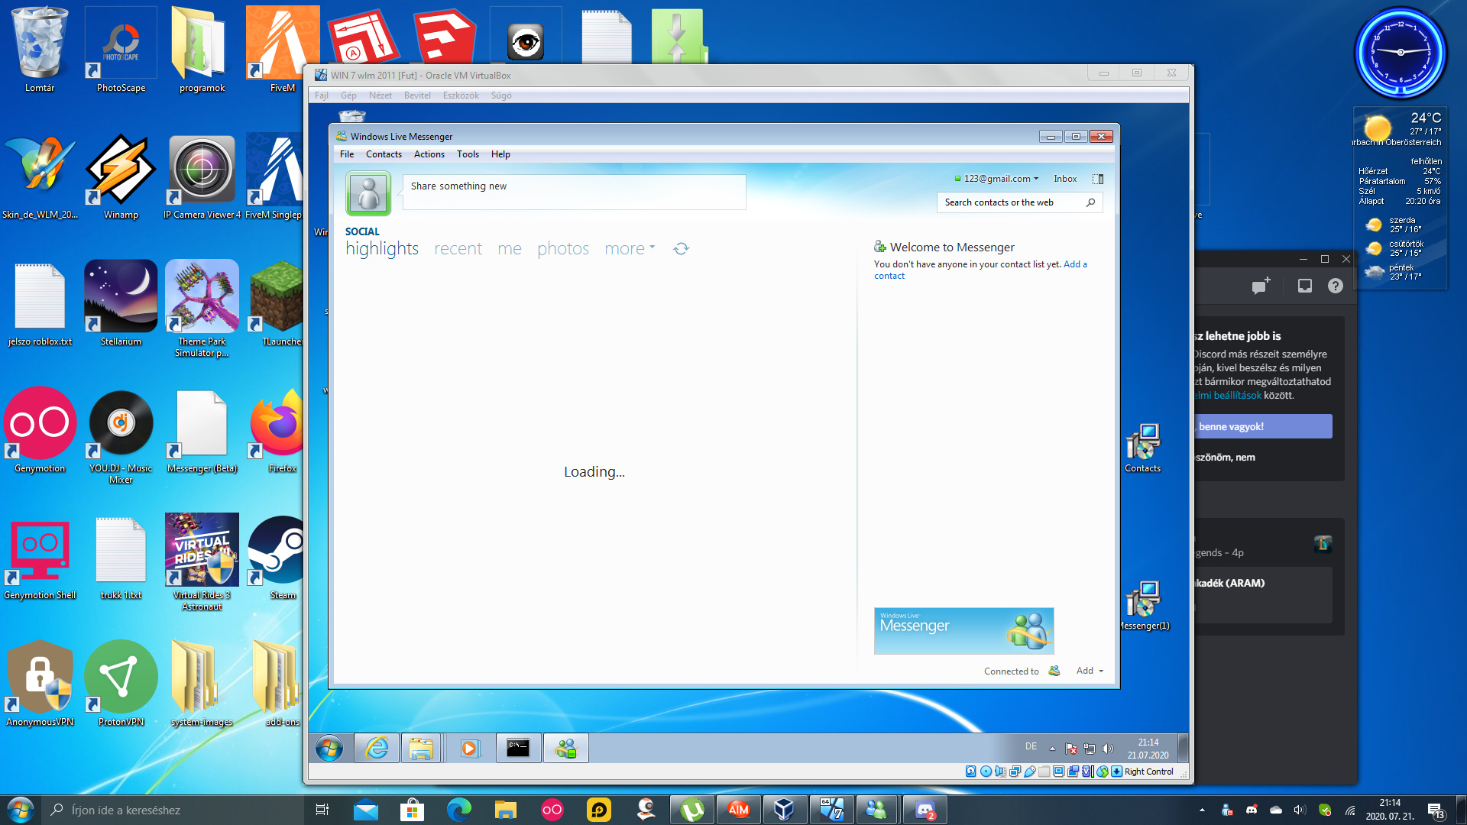Image resolution: width=1467 pixels, height=825 pixels.
Task: Open the Messenger Tools menu
Action: pos(468,154)
